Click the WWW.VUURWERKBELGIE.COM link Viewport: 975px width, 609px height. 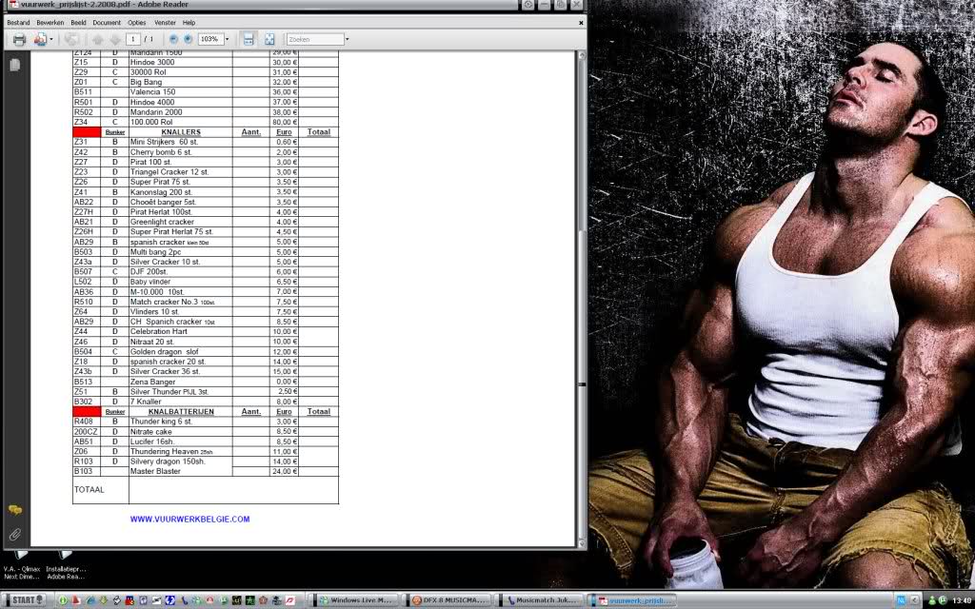point(189,520)
